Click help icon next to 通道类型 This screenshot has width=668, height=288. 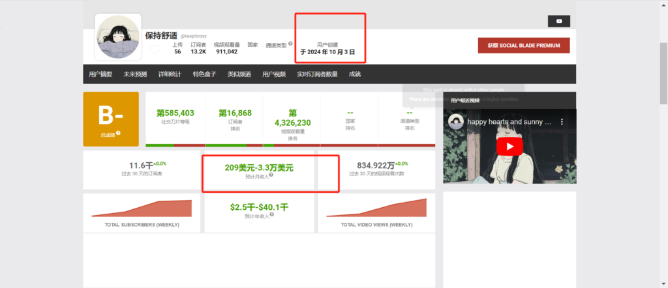coord(290,44)
